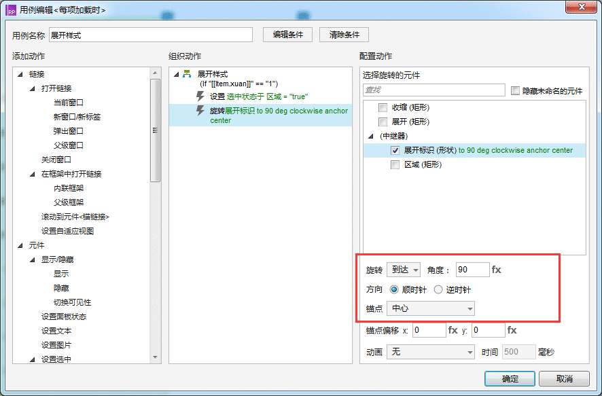Viewport: 602px width, 396px height.
Task: Click the lightning icon of 设置 选中状态于 区域 action
Action: pyautogui.click(x=200, y=96)
